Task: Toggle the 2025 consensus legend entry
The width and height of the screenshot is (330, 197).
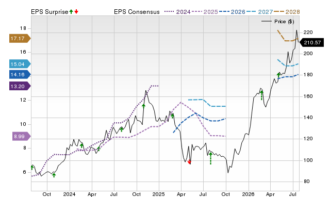Action: [x=205, y=12]
